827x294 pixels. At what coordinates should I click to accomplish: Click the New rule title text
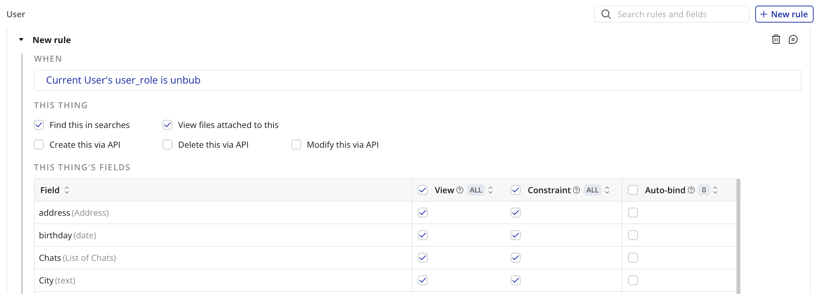[52, 40]
